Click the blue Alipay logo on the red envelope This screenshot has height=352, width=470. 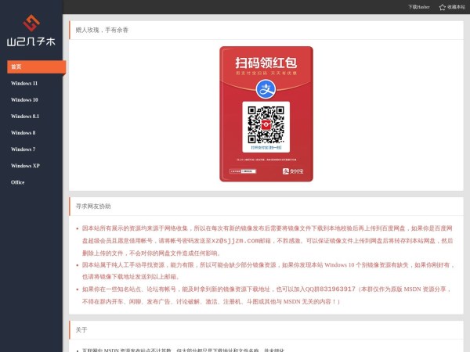266,89
